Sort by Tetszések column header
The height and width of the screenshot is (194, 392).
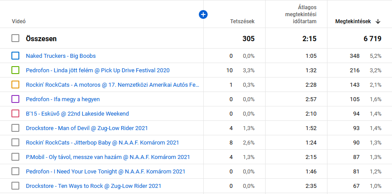[x=242, y=21]
